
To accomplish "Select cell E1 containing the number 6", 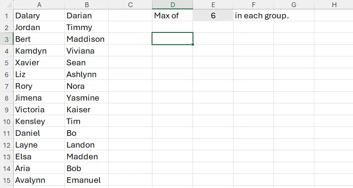I will (213, 16).
